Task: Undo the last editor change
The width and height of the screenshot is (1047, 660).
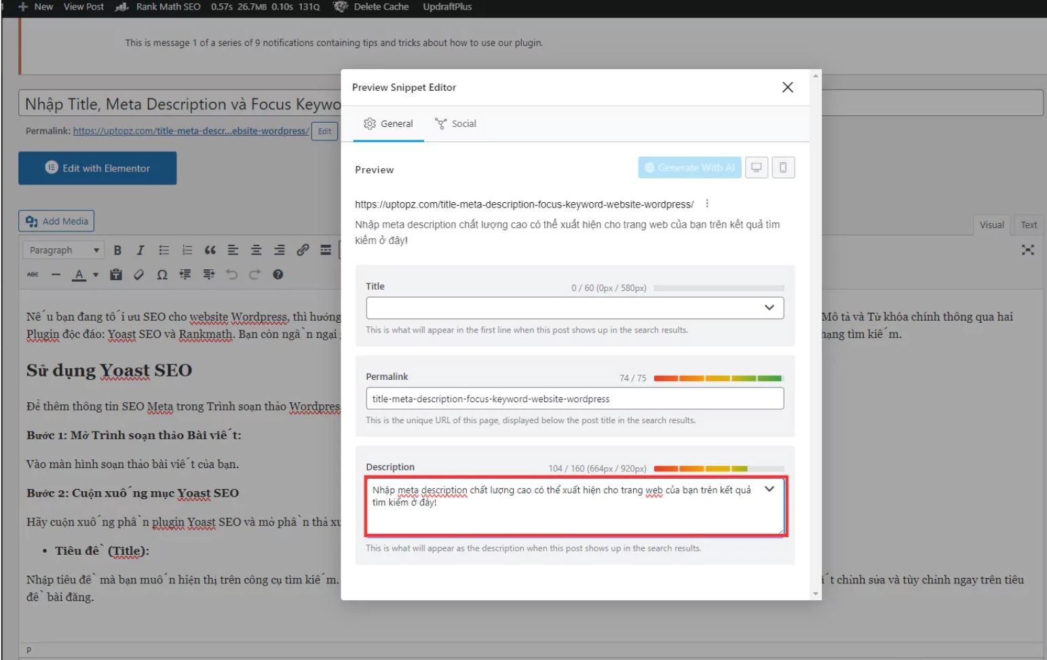Action: 231,275
